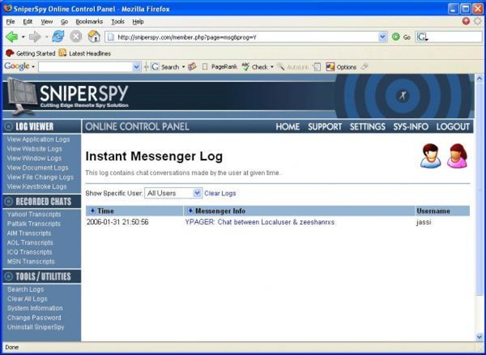Open View Window Logs
Viewport: 486px width, 355px height.
(x=34, y=158)
